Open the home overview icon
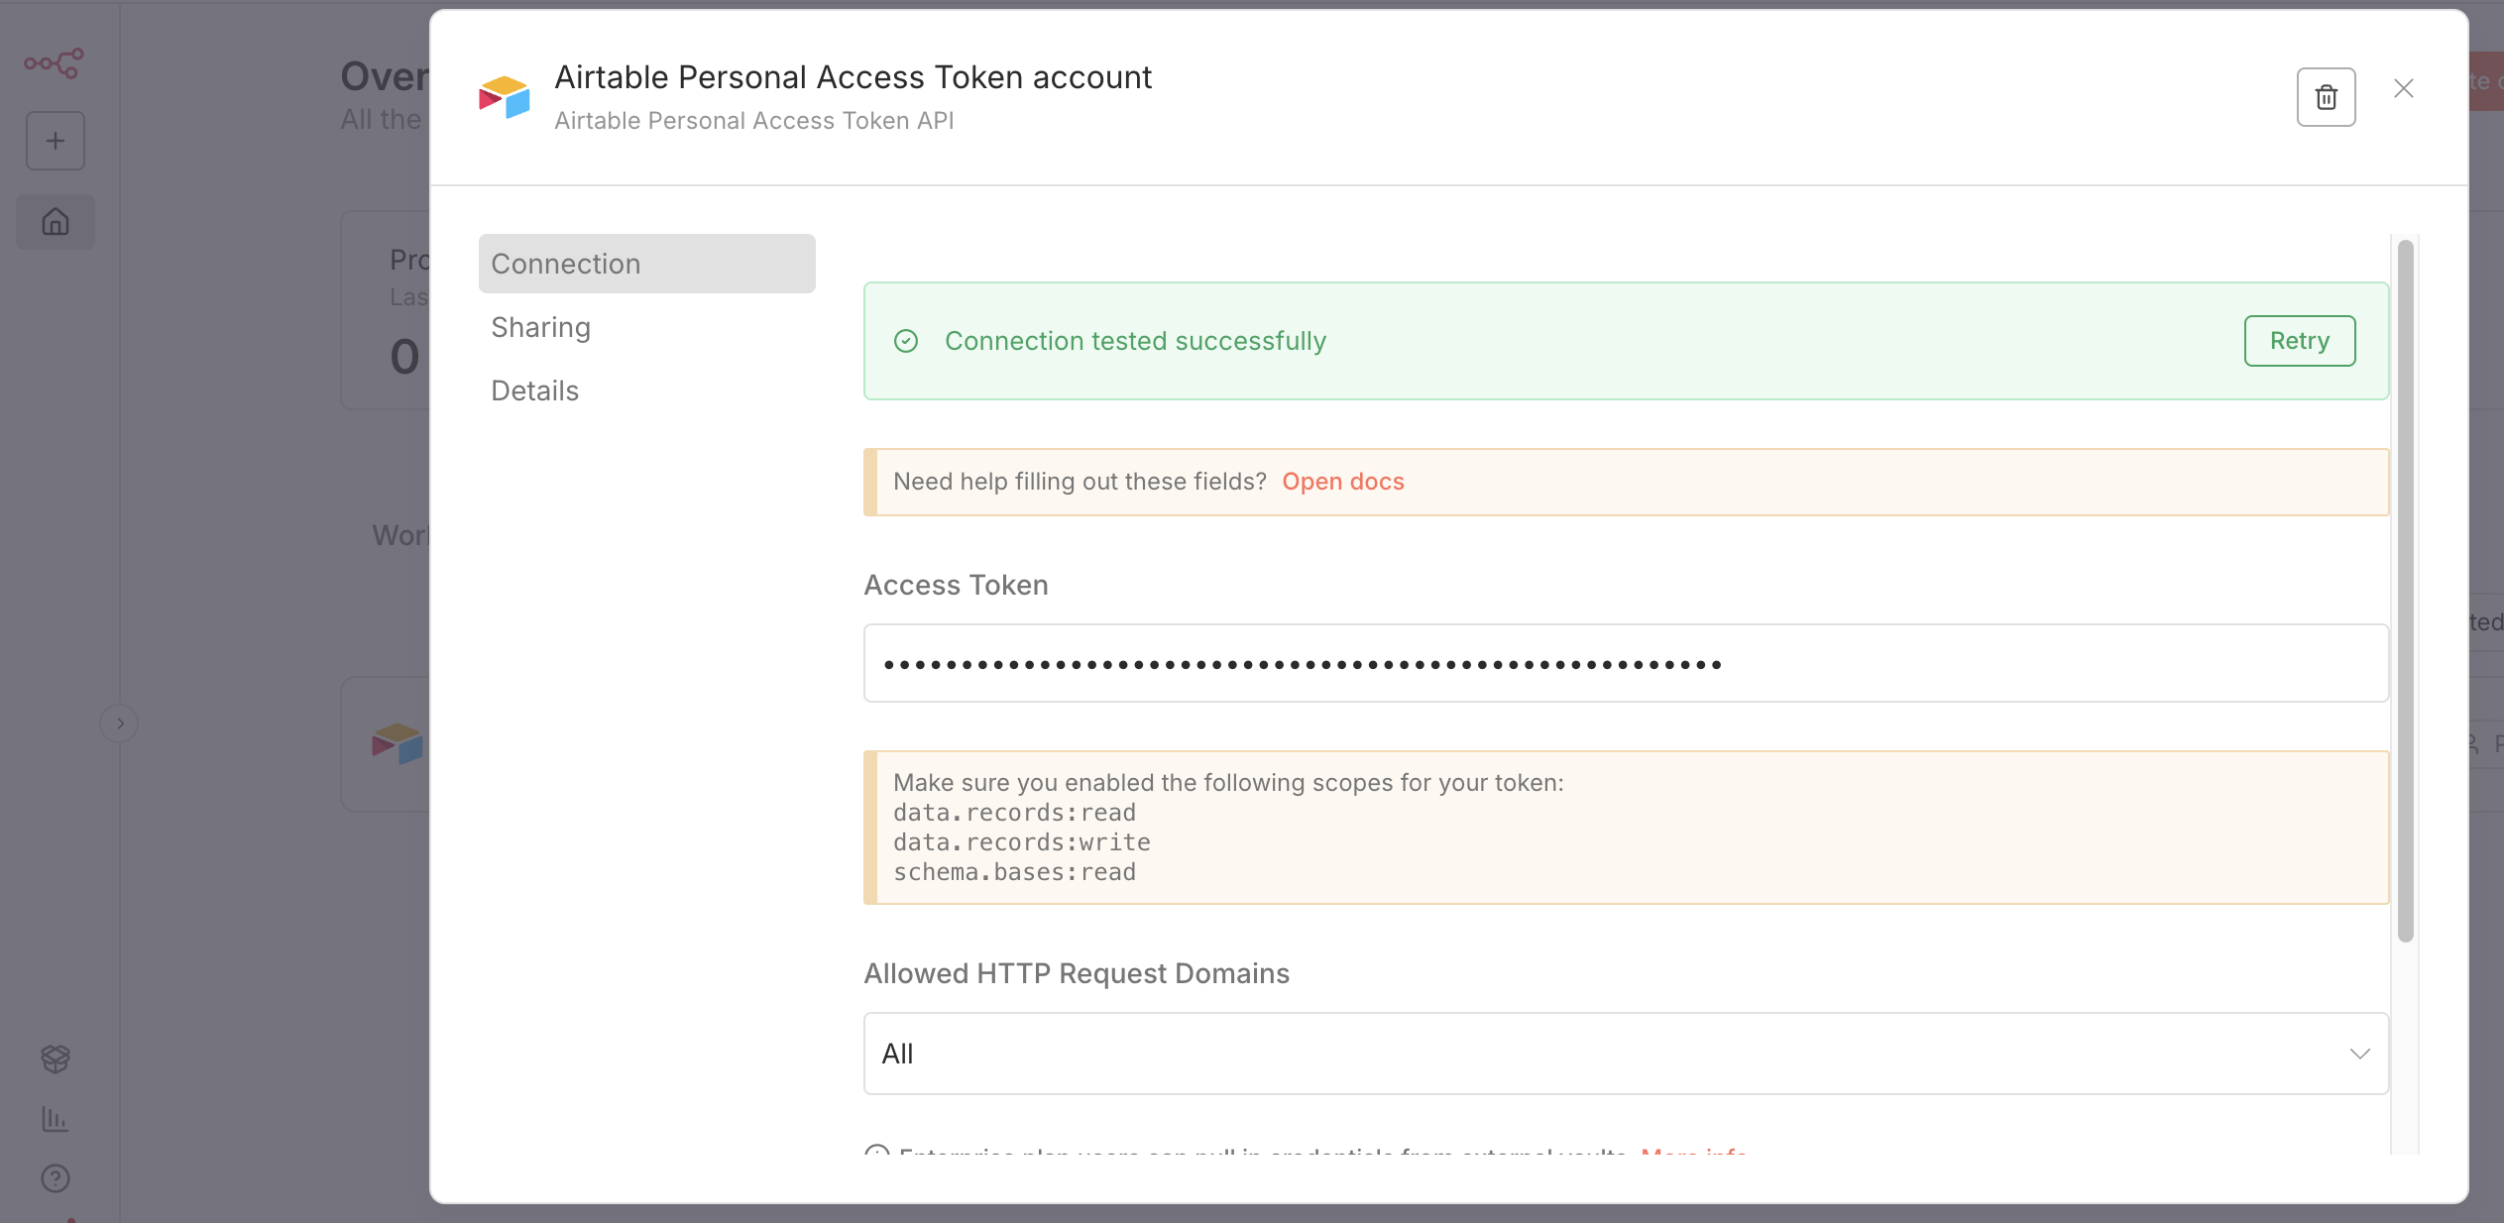The image size is (2504, 1223). [x=56, y=221]
